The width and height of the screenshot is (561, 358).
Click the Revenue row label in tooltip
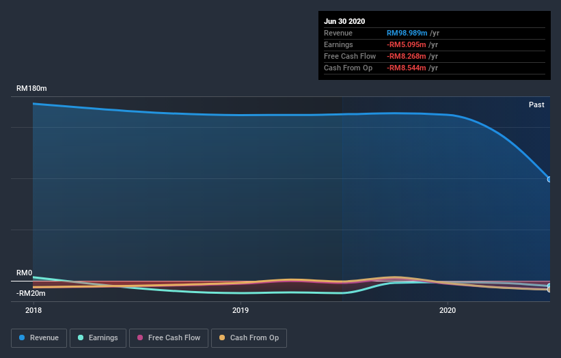point(338,33)
